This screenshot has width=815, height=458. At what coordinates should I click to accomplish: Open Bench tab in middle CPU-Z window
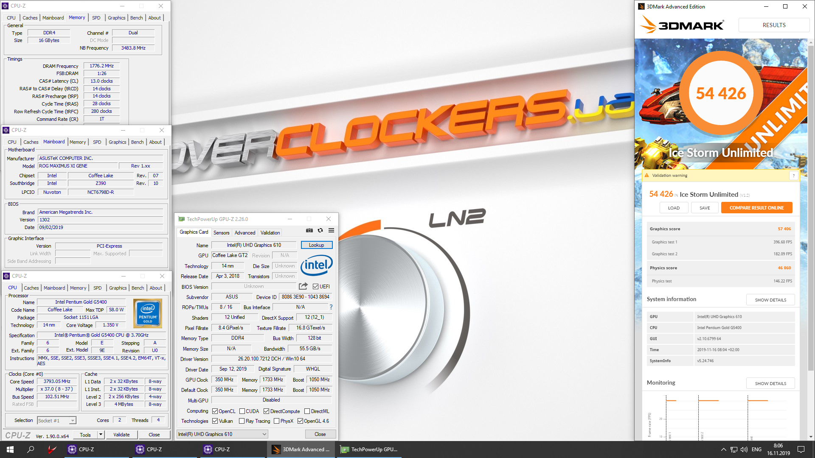click(x=137, y=142)
